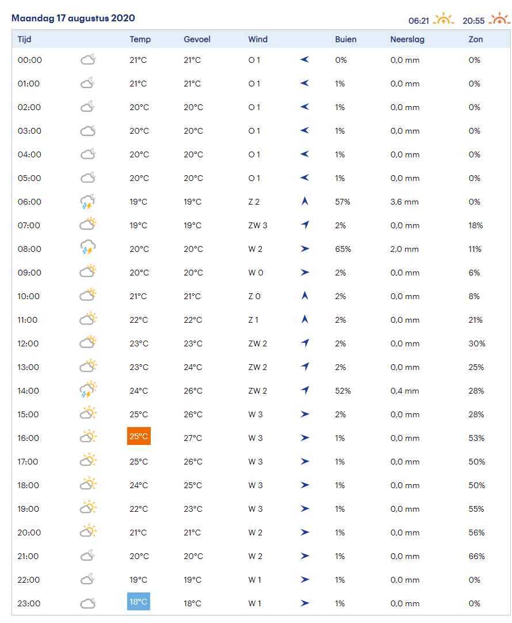Click the 3,6 mm precipitation value
Image resolution: width=512 pixels, height=623 pixels.
[404, 202]
